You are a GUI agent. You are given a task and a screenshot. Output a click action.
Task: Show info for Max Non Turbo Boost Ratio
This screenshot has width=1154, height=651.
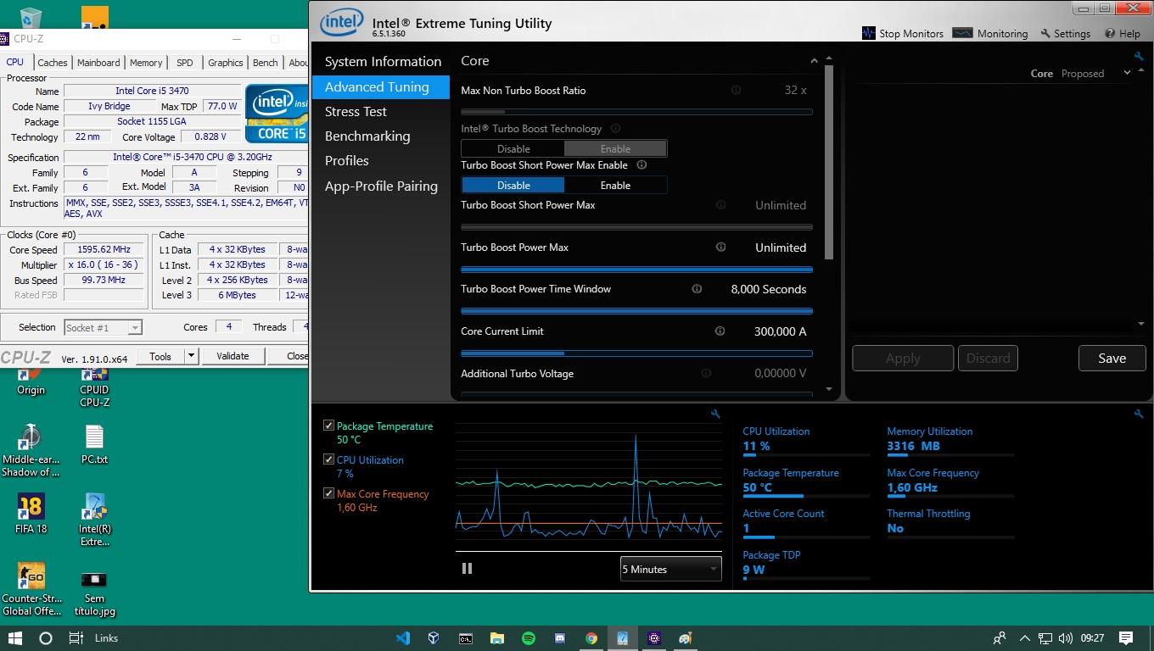click(x=736, y=90)
